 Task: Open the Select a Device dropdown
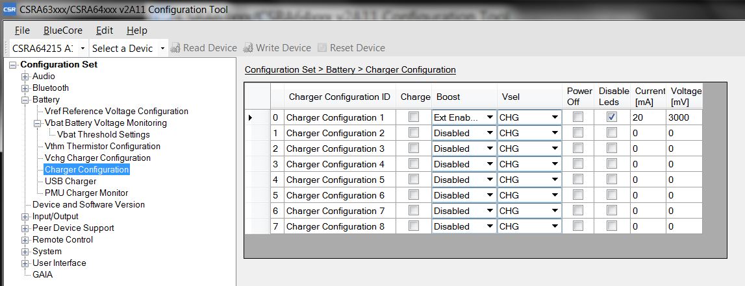pos(162,49)
